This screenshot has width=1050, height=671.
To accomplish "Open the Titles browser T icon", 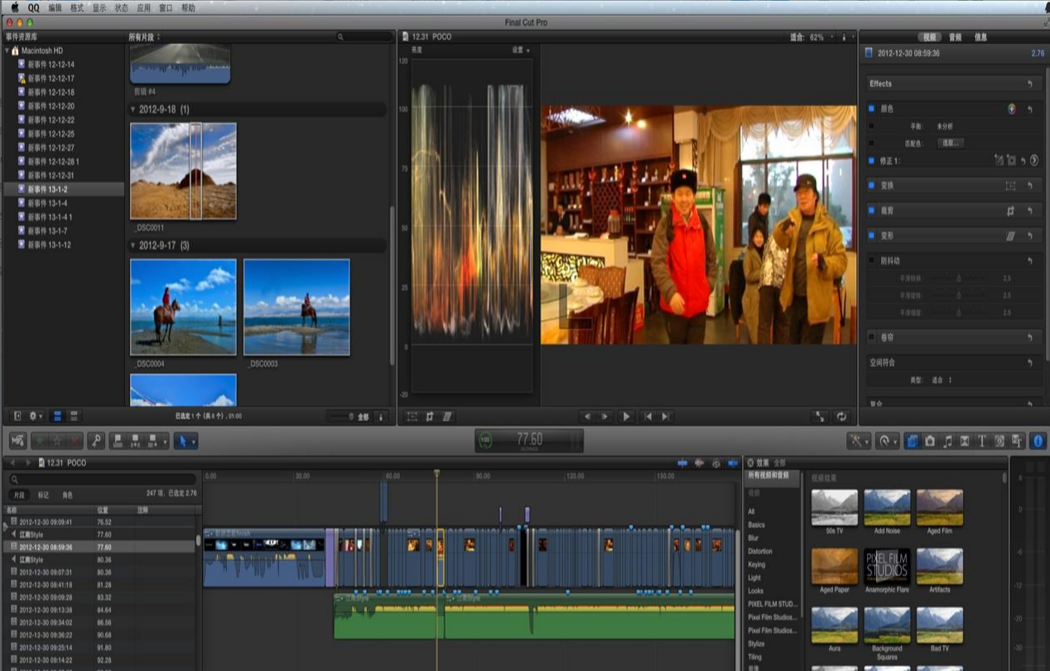I will pos(982,441).
